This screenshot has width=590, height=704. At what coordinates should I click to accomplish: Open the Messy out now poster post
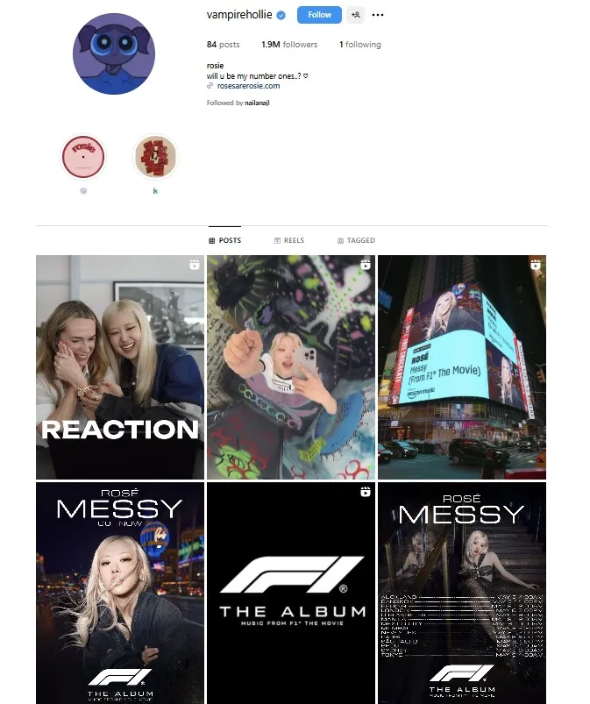tap(120, 594)
